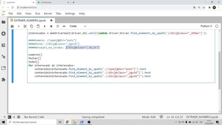Bookmark this page with star icon
222x125 pixels.
point(204,8)
